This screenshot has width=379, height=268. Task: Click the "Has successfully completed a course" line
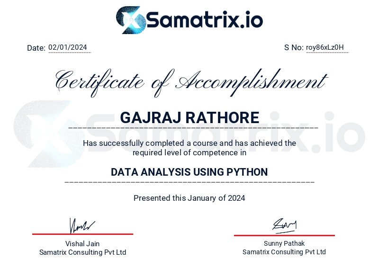point(189,143)
